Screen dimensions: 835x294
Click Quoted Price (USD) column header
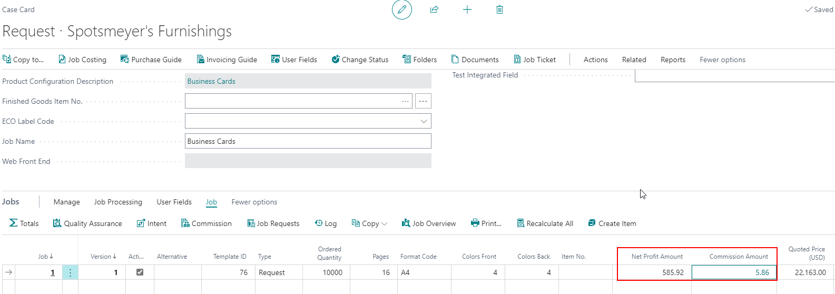807,253
